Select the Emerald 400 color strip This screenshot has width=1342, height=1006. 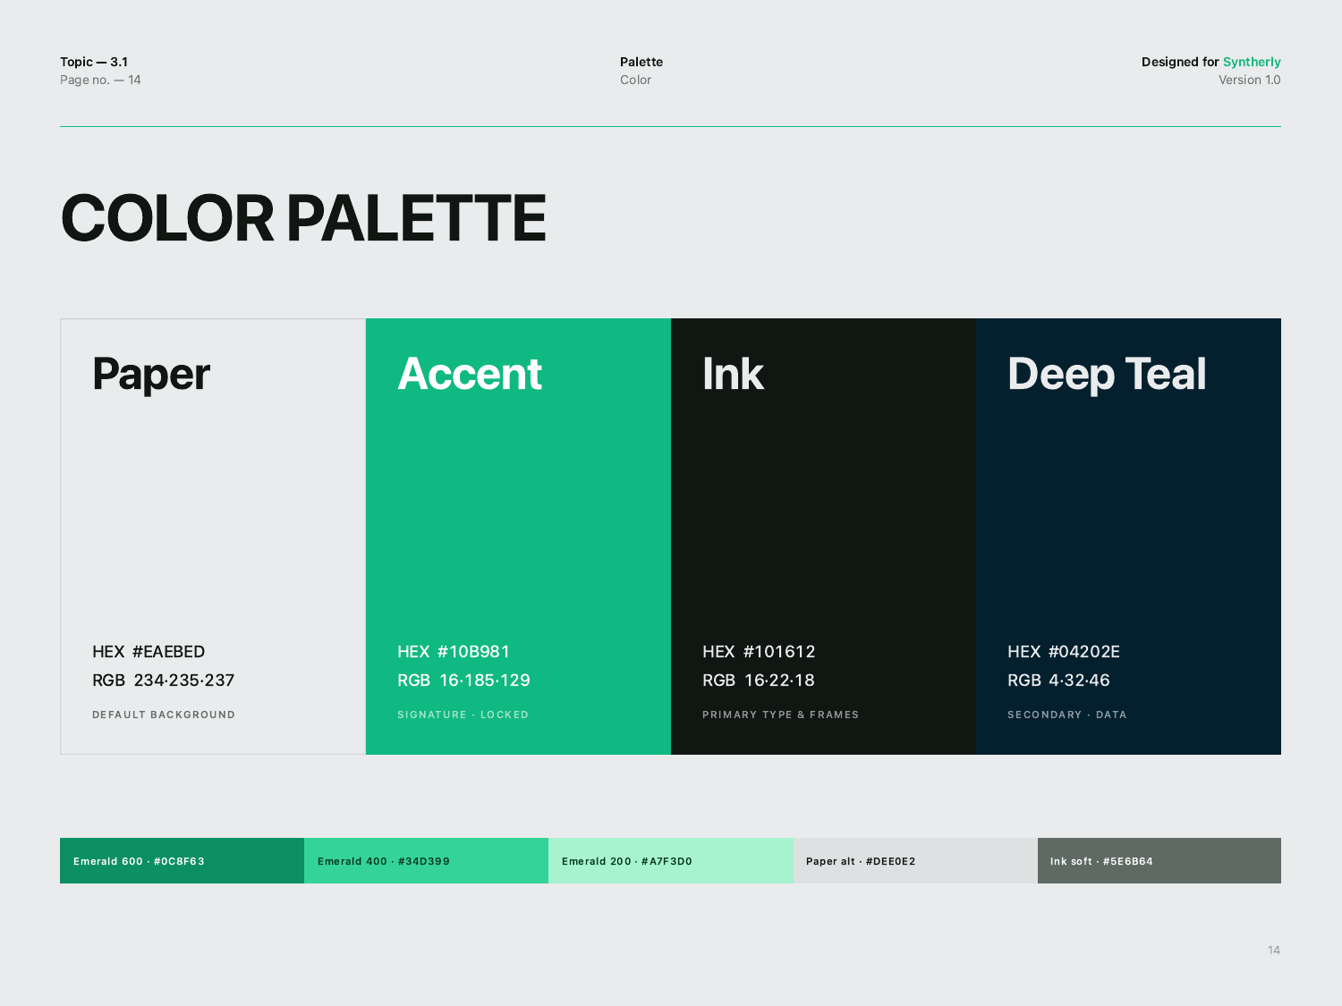click(426, 860)
